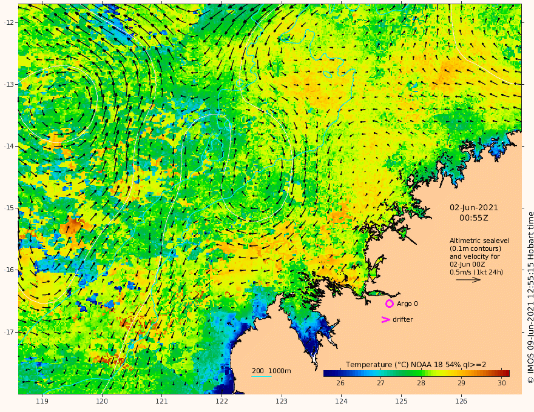Click the '200 1000m' depth contour label

(271, 371)
